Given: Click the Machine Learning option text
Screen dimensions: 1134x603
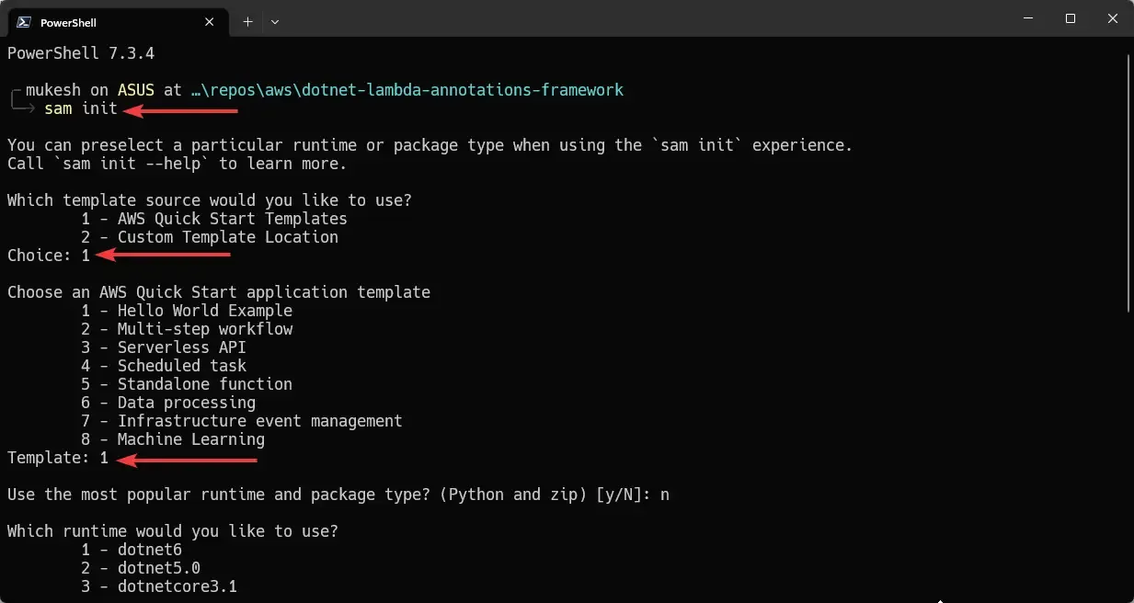Looking at the screenshot, I should pos(190,438).
